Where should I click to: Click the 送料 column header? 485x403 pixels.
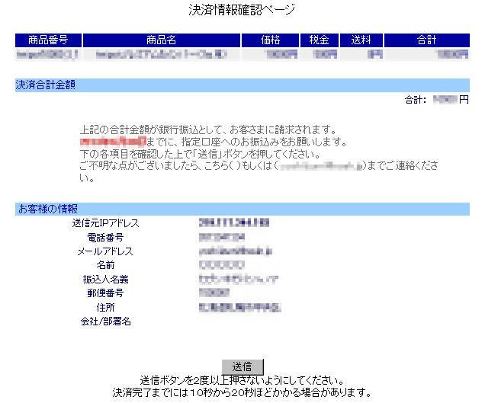click(x=361, y=40)
